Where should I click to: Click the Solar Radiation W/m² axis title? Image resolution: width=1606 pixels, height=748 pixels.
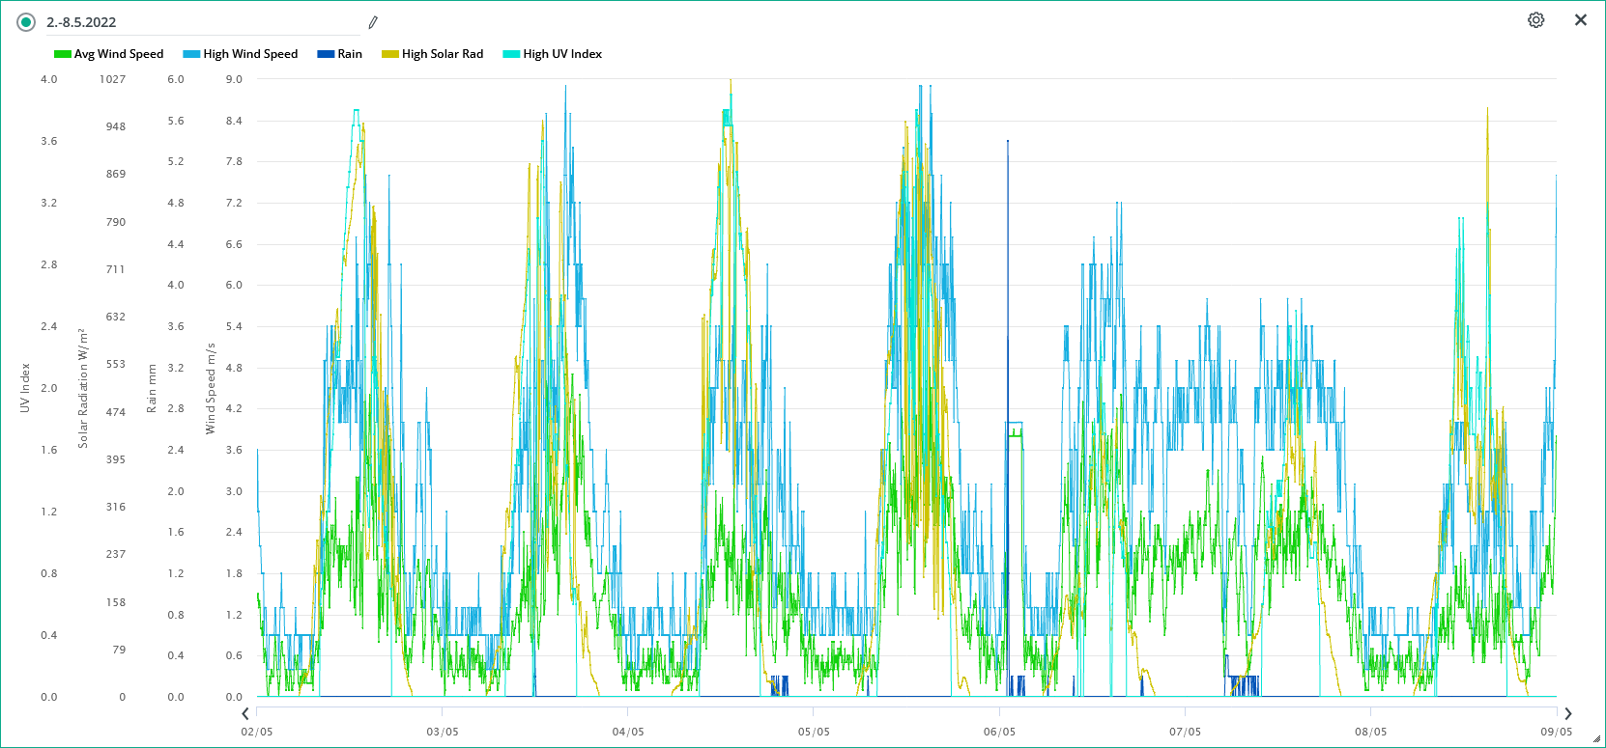tap(83, 388)
